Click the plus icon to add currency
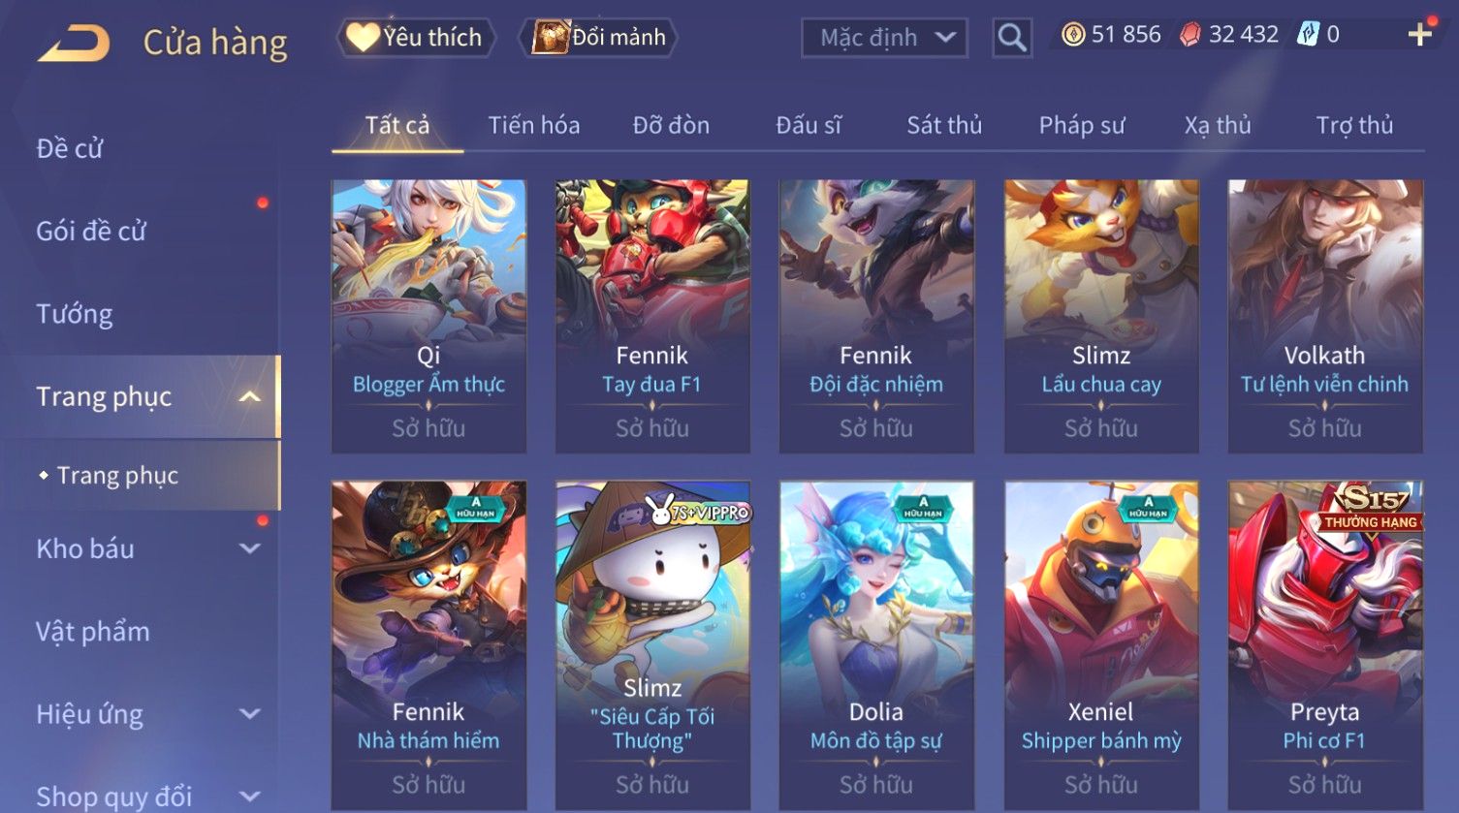 click(1419, 35)
